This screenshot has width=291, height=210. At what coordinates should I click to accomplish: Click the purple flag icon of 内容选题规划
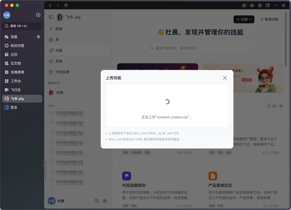click(127, 176)
